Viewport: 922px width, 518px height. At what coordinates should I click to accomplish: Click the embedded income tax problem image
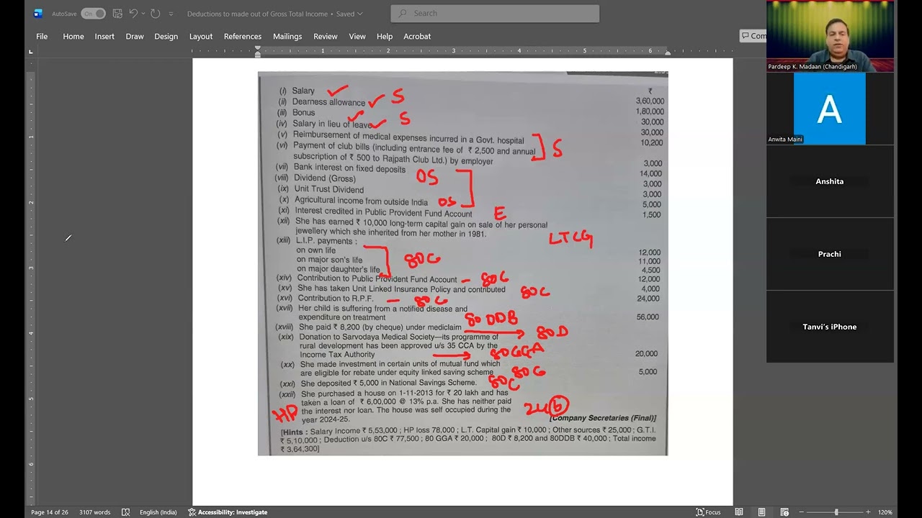pyautogui.click(x=462, y=263)
